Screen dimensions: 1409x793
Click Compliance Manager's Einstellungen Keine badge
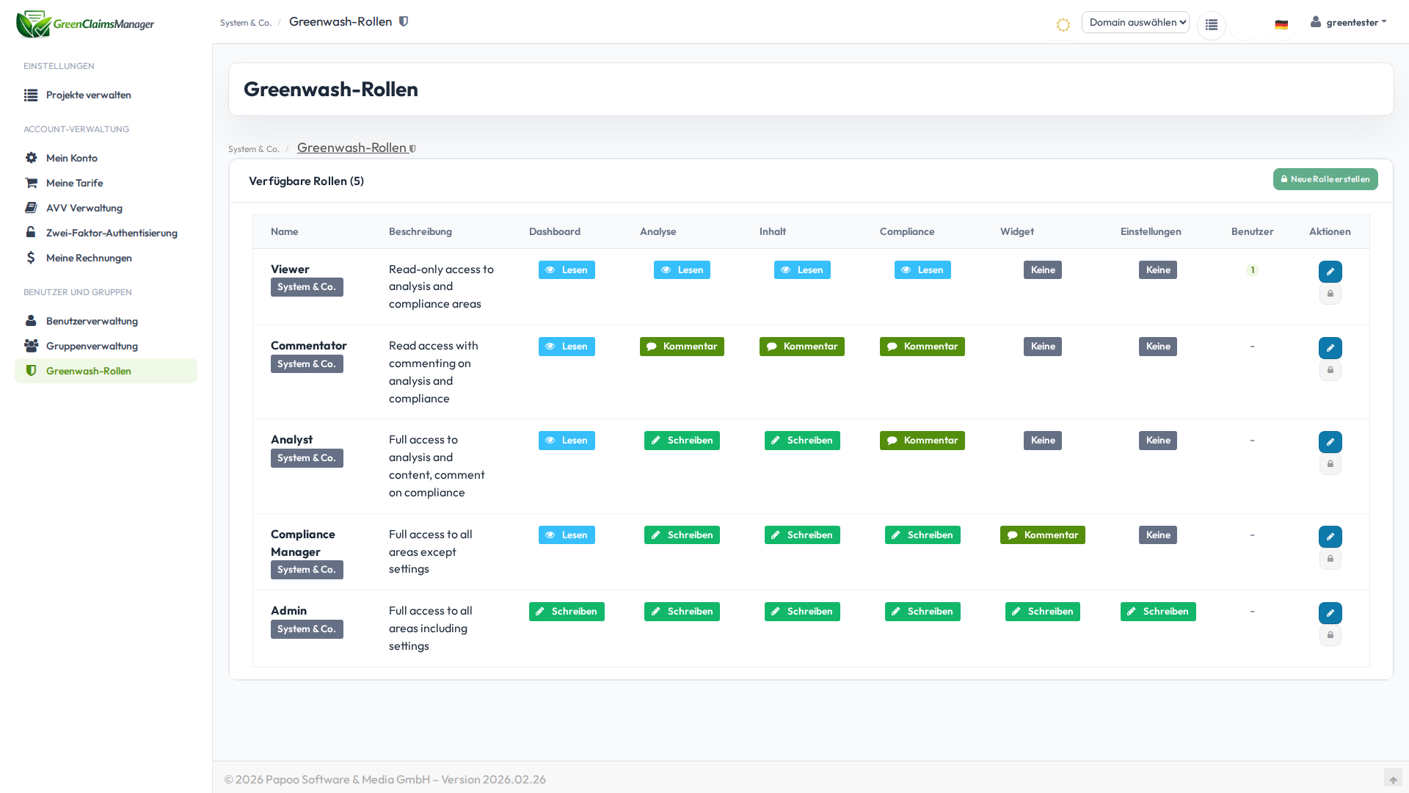[1158, 535]
